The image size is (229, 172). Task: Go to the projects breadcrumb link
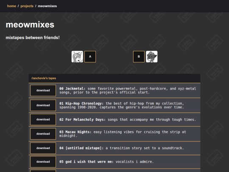tap(27, 6)
